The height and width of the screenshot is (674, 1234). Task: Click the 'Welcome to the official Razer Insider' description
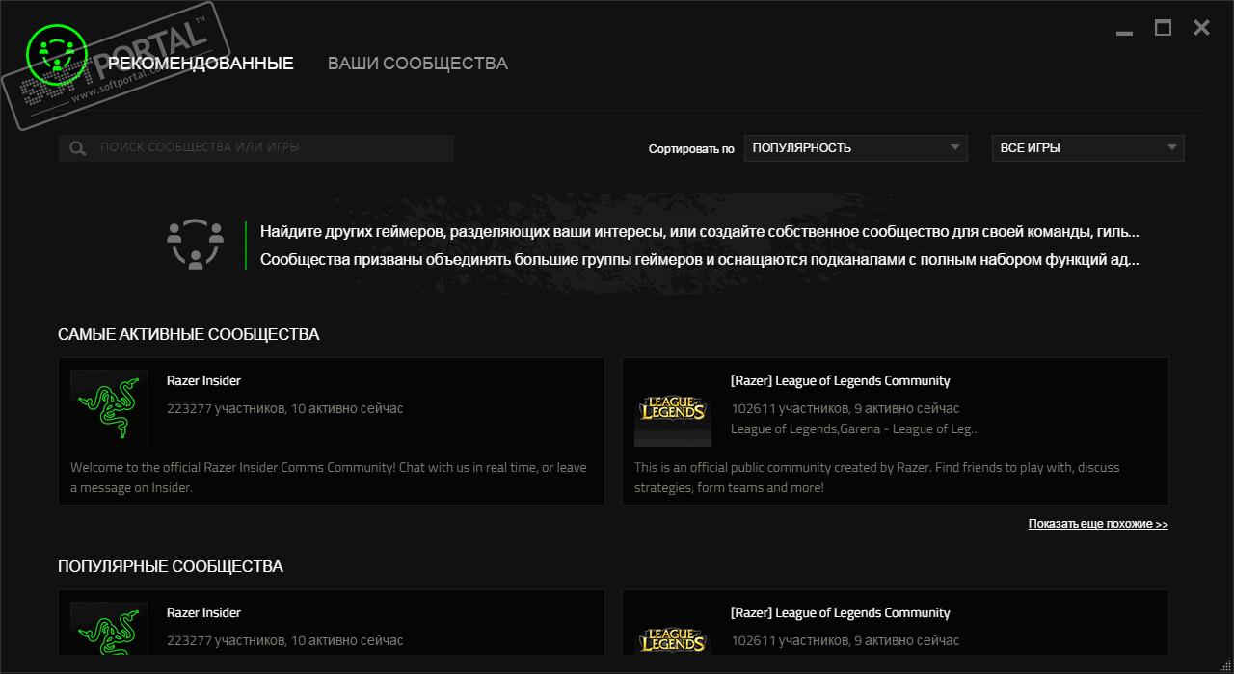click(328, 478)
